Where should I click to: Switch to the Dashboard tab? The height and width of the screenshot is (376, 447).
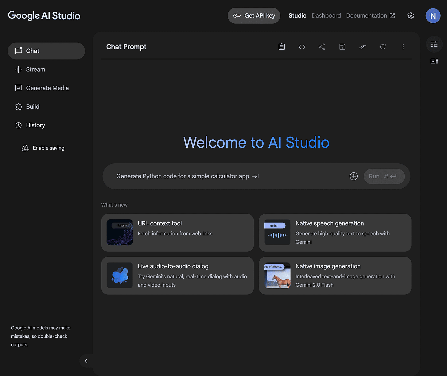pyautogui.click(x=326, y=16)
